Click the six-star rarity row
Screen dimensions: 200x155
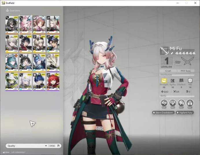coord(185,53)
